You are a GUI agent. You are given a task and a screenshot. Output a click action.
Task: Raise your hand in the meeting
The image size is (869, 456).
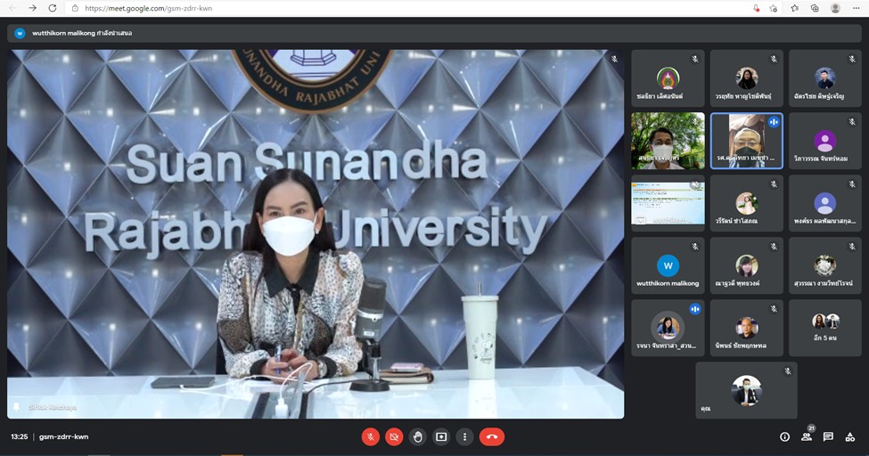coord(417,436)
